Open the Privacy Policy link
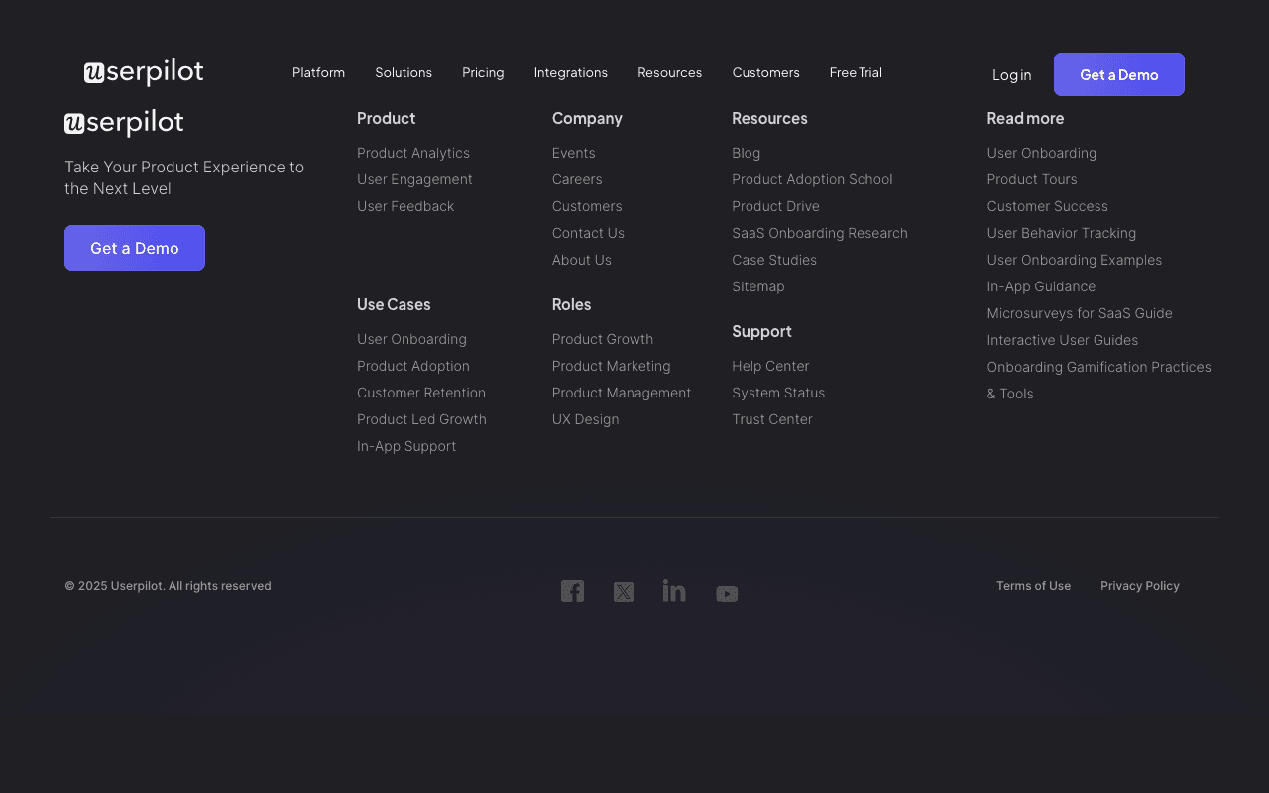Image resolution: width=1269 pixels, height=793 pixels. coord(1139,585)
